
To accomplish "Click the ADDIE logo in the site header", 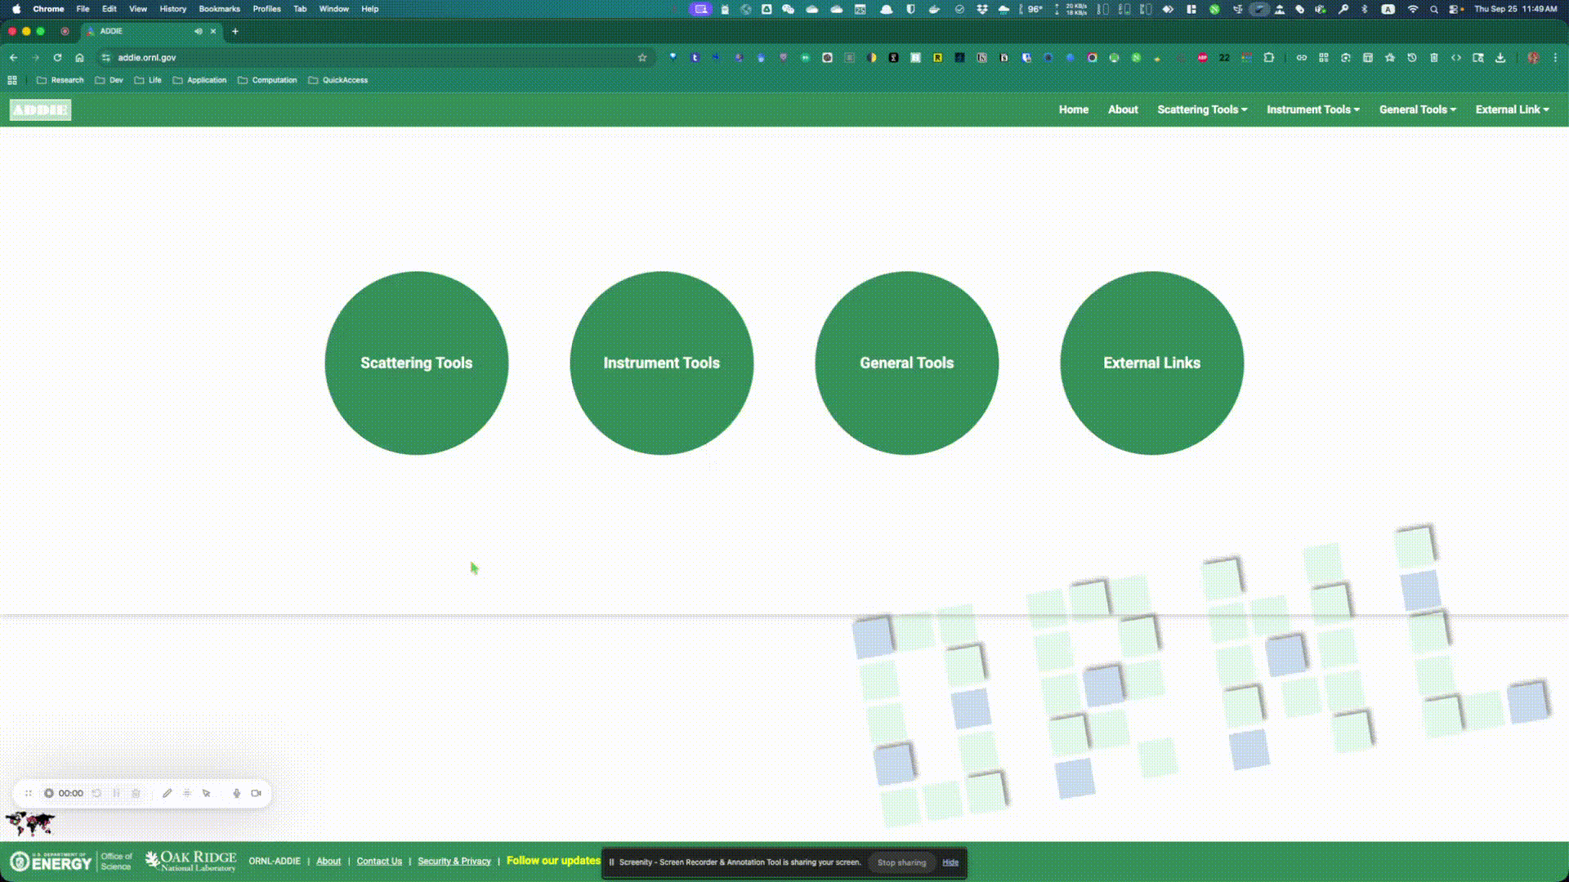I will (x=39, y=109).
